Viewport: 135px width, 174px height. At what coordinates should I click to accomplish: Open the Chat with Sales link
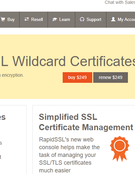(120, 2)
